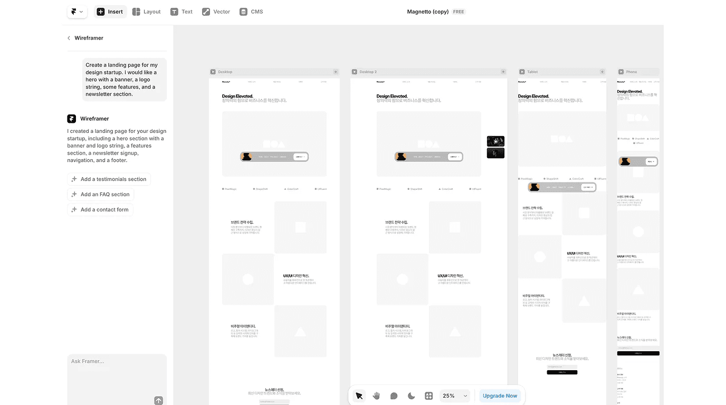Select the Phone frame name label
This screenshot has width=726, height=405.
tap(632, 72)
